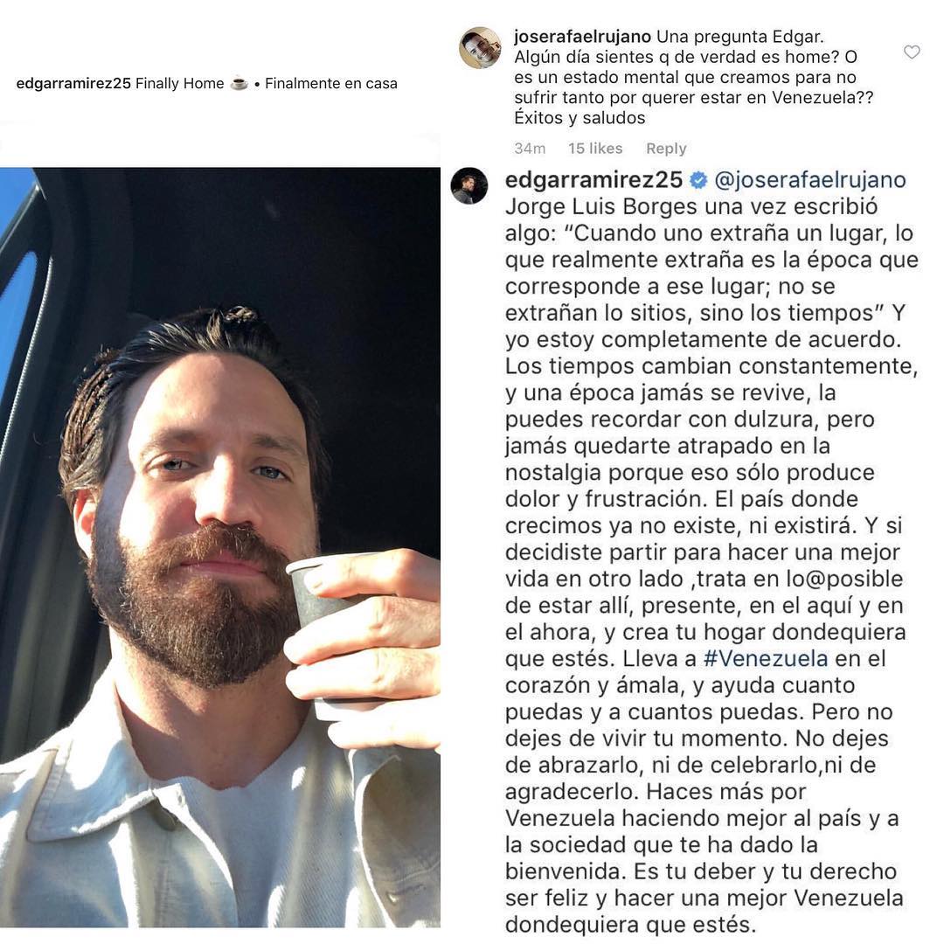The height and width of the screenshot is (944, 944).
Task: Click the "Finally Home" caption text
Action: point(179,83)
